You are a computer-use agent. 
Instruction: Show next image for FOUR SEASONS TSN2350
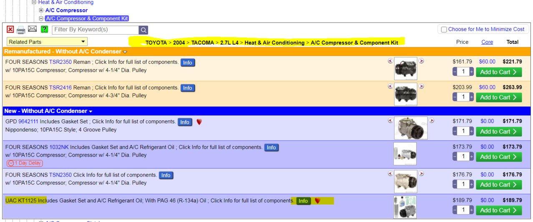point(421,174)
